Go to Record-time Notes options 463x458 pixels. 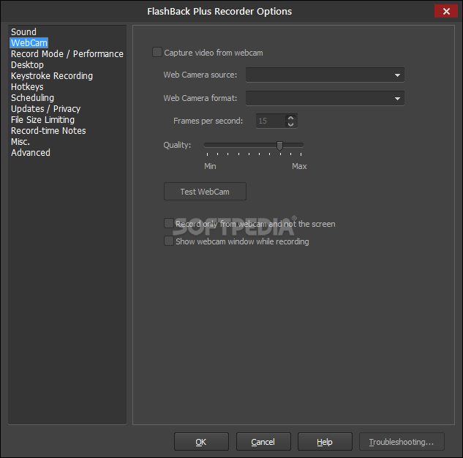48,130
